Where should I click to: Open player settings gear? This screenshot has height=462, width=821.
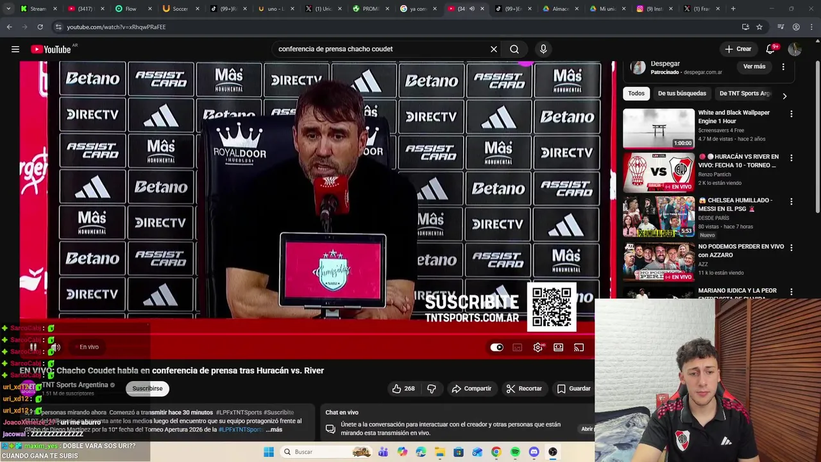tap(538, 347)
